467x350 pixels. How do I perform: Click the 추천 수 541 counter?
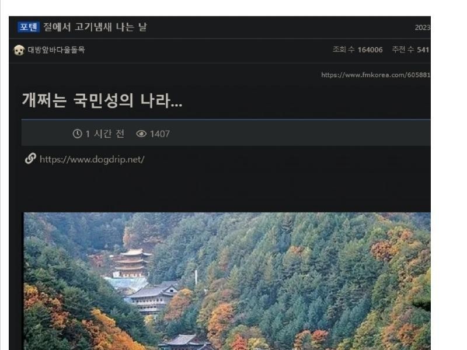pyautogui.click(x=410, y=50)
